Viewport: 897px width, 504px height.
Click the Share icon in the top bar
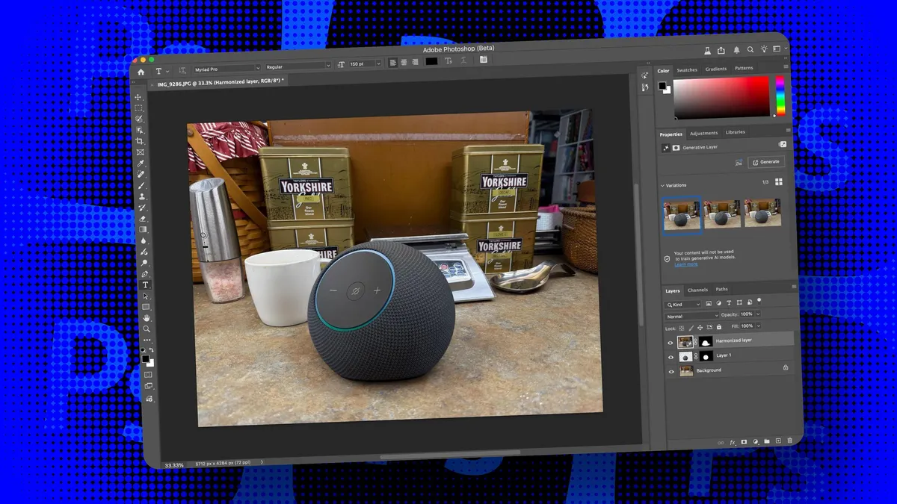(721, 50)
